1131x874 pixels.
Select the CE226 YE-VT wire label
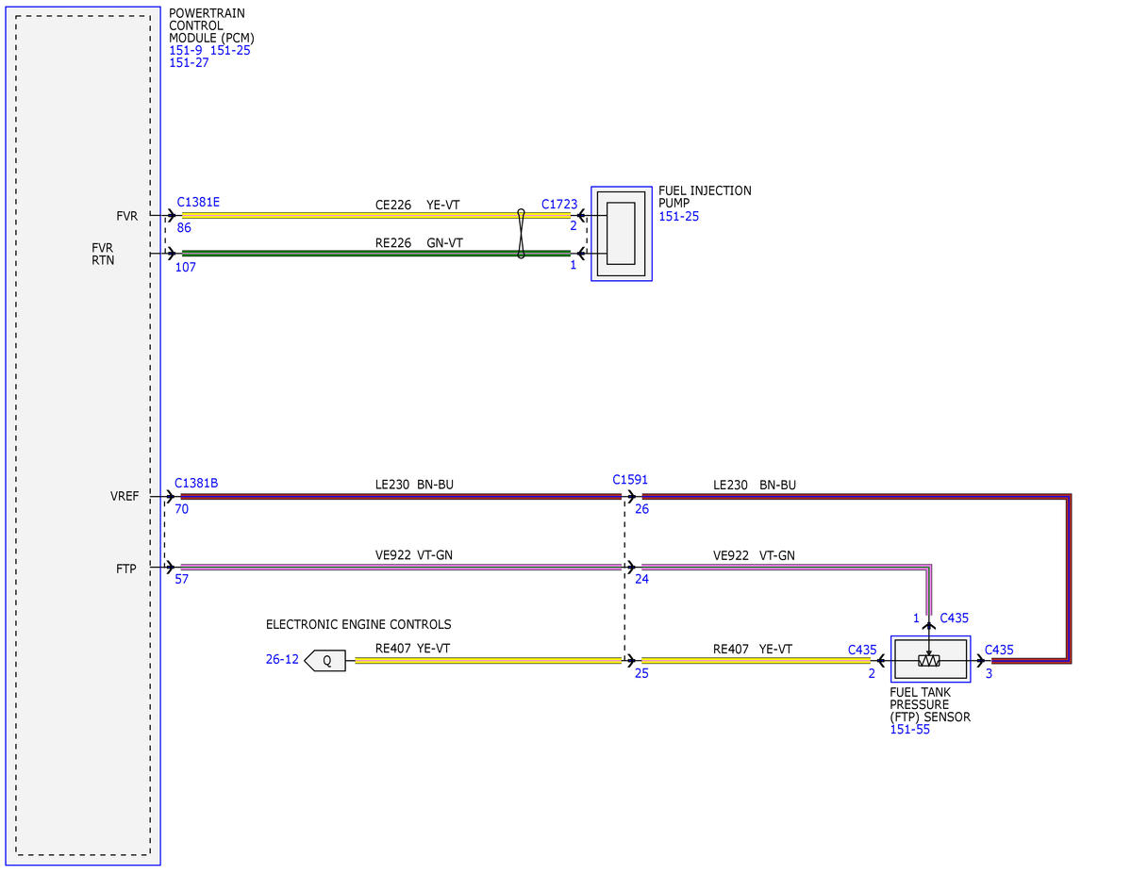[x=417, y=206]
